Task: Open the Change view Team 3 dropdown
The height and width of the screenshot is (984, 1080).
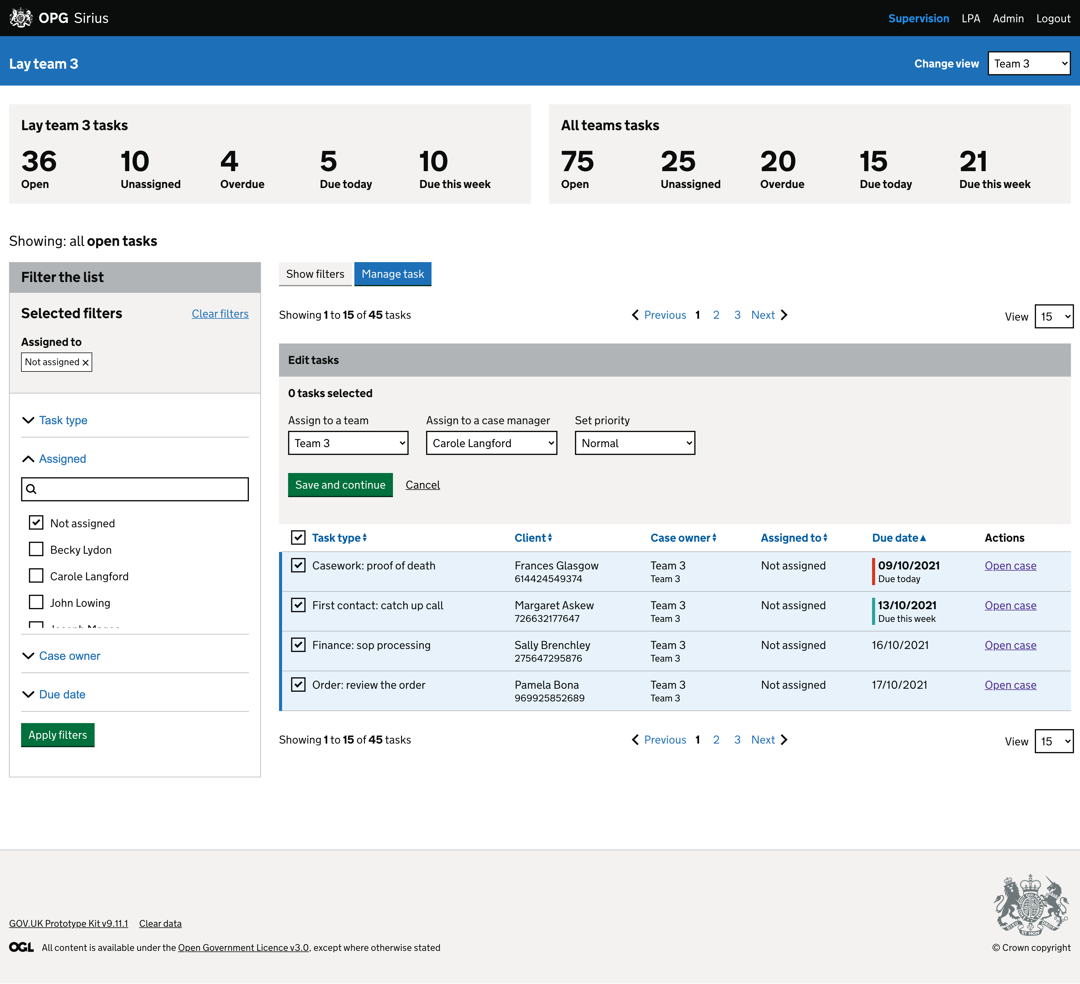Action: point(1029,64)
